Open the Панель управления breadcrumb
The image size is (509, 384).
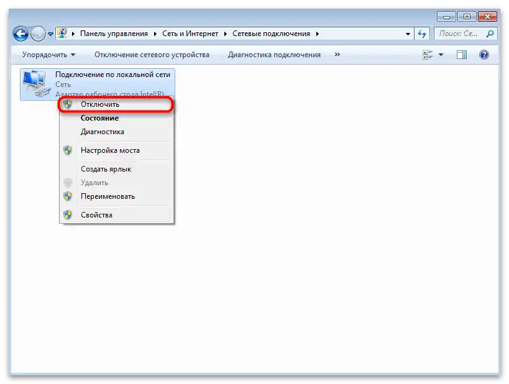click(x=114, y=34)
